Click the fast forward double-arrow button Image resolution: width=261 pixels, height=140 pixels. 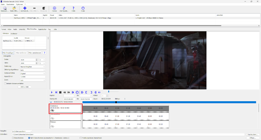(69, 92)
